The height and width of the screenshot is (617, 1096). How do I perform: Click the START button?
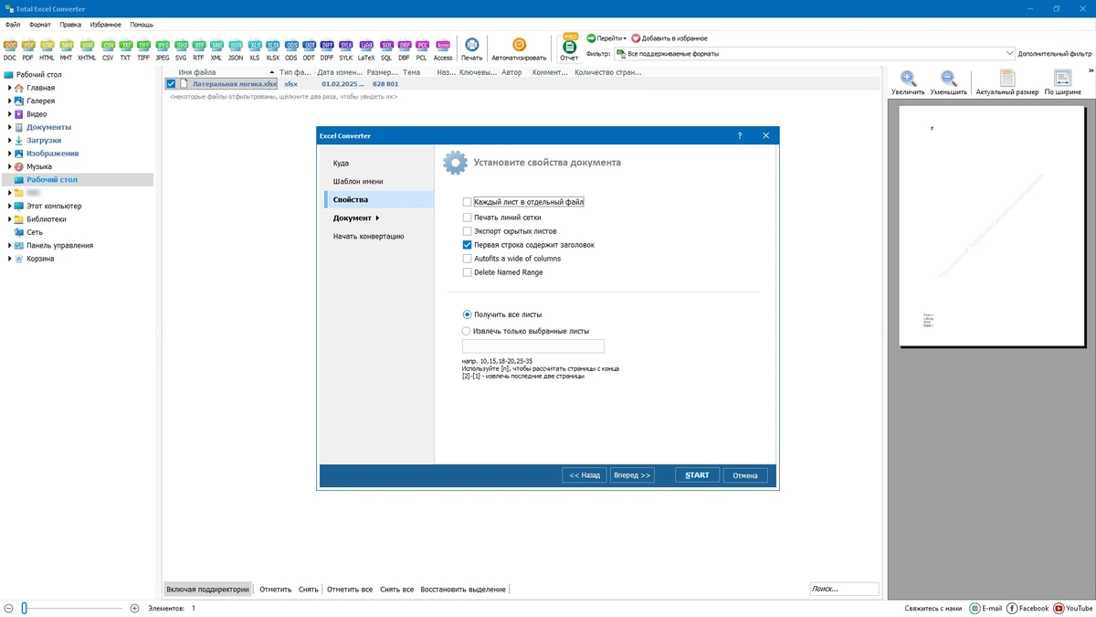(x=697, y=475)
